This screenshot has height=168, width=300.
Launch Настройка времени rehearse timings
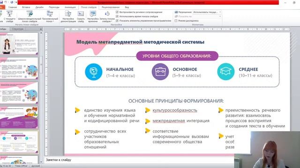pos(93,17)
